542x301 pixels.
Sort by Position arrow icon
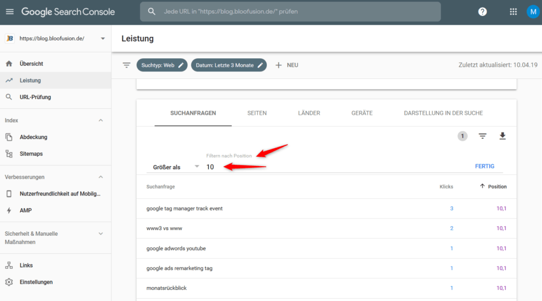coord(482,186)
